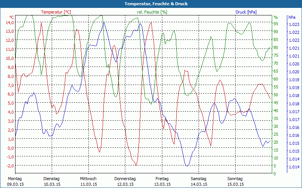Viewport: 302px width, 188px height.
Task: Click the % unit label on humidity axis
Action: coord(276,17)
